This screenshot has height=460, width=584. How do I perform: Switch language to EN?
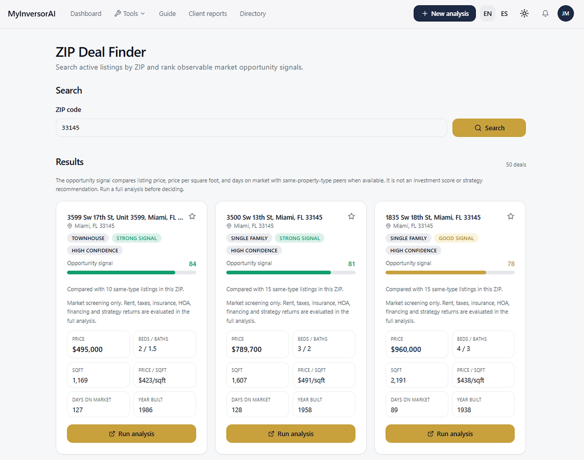click(487, 14)
